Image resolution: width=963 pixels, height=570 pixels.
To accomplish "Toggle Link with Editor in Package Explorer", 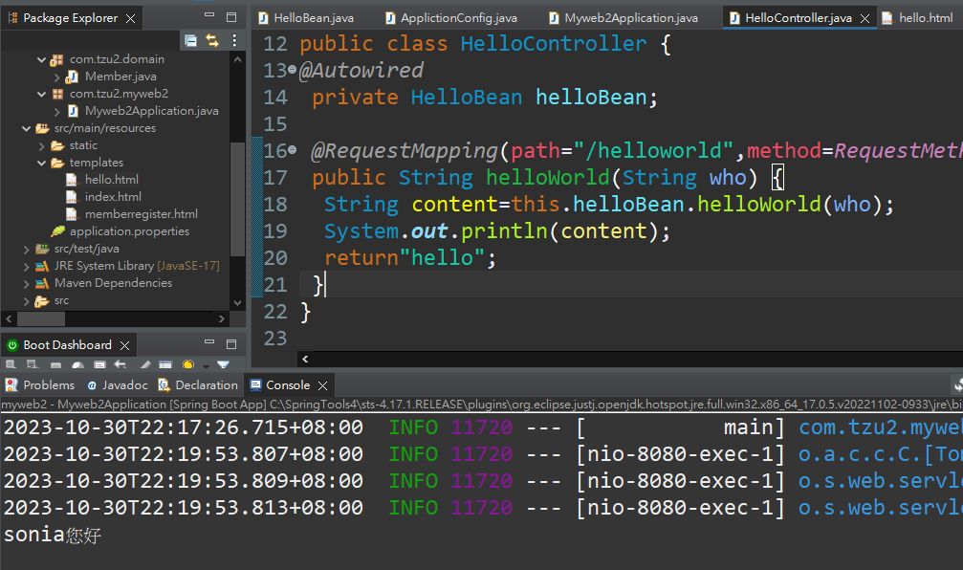I will point(212,40).
